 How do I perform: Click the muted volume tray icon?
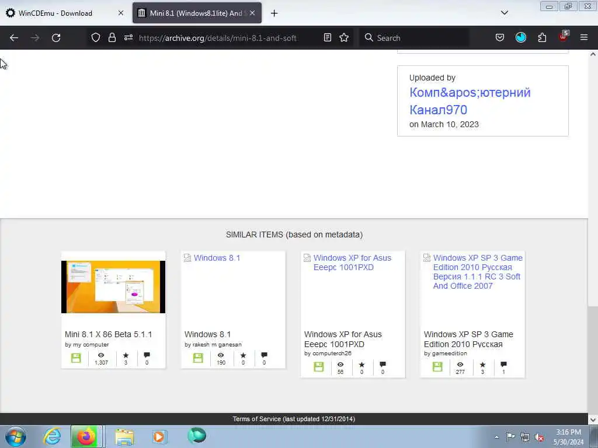point(539,437)
